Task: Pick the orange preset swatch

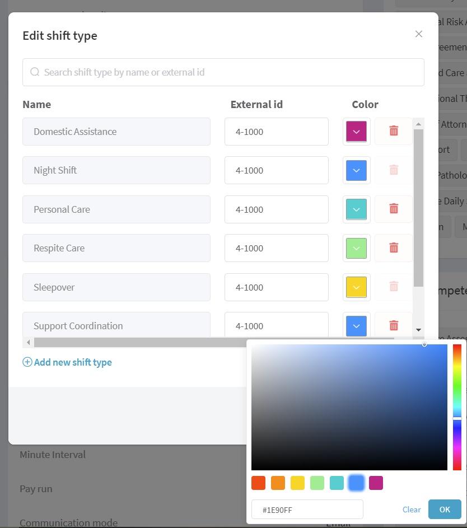Action: tap(278, 483)
